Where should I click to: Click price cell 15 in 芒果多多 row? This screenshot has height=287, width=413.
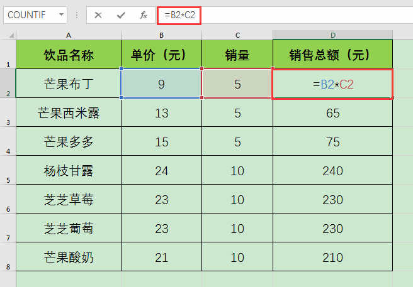(x=161, y=141)
